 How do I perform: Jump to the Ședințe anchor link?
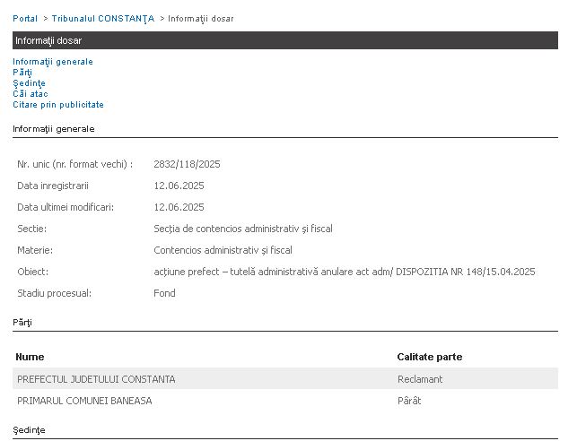29,83
